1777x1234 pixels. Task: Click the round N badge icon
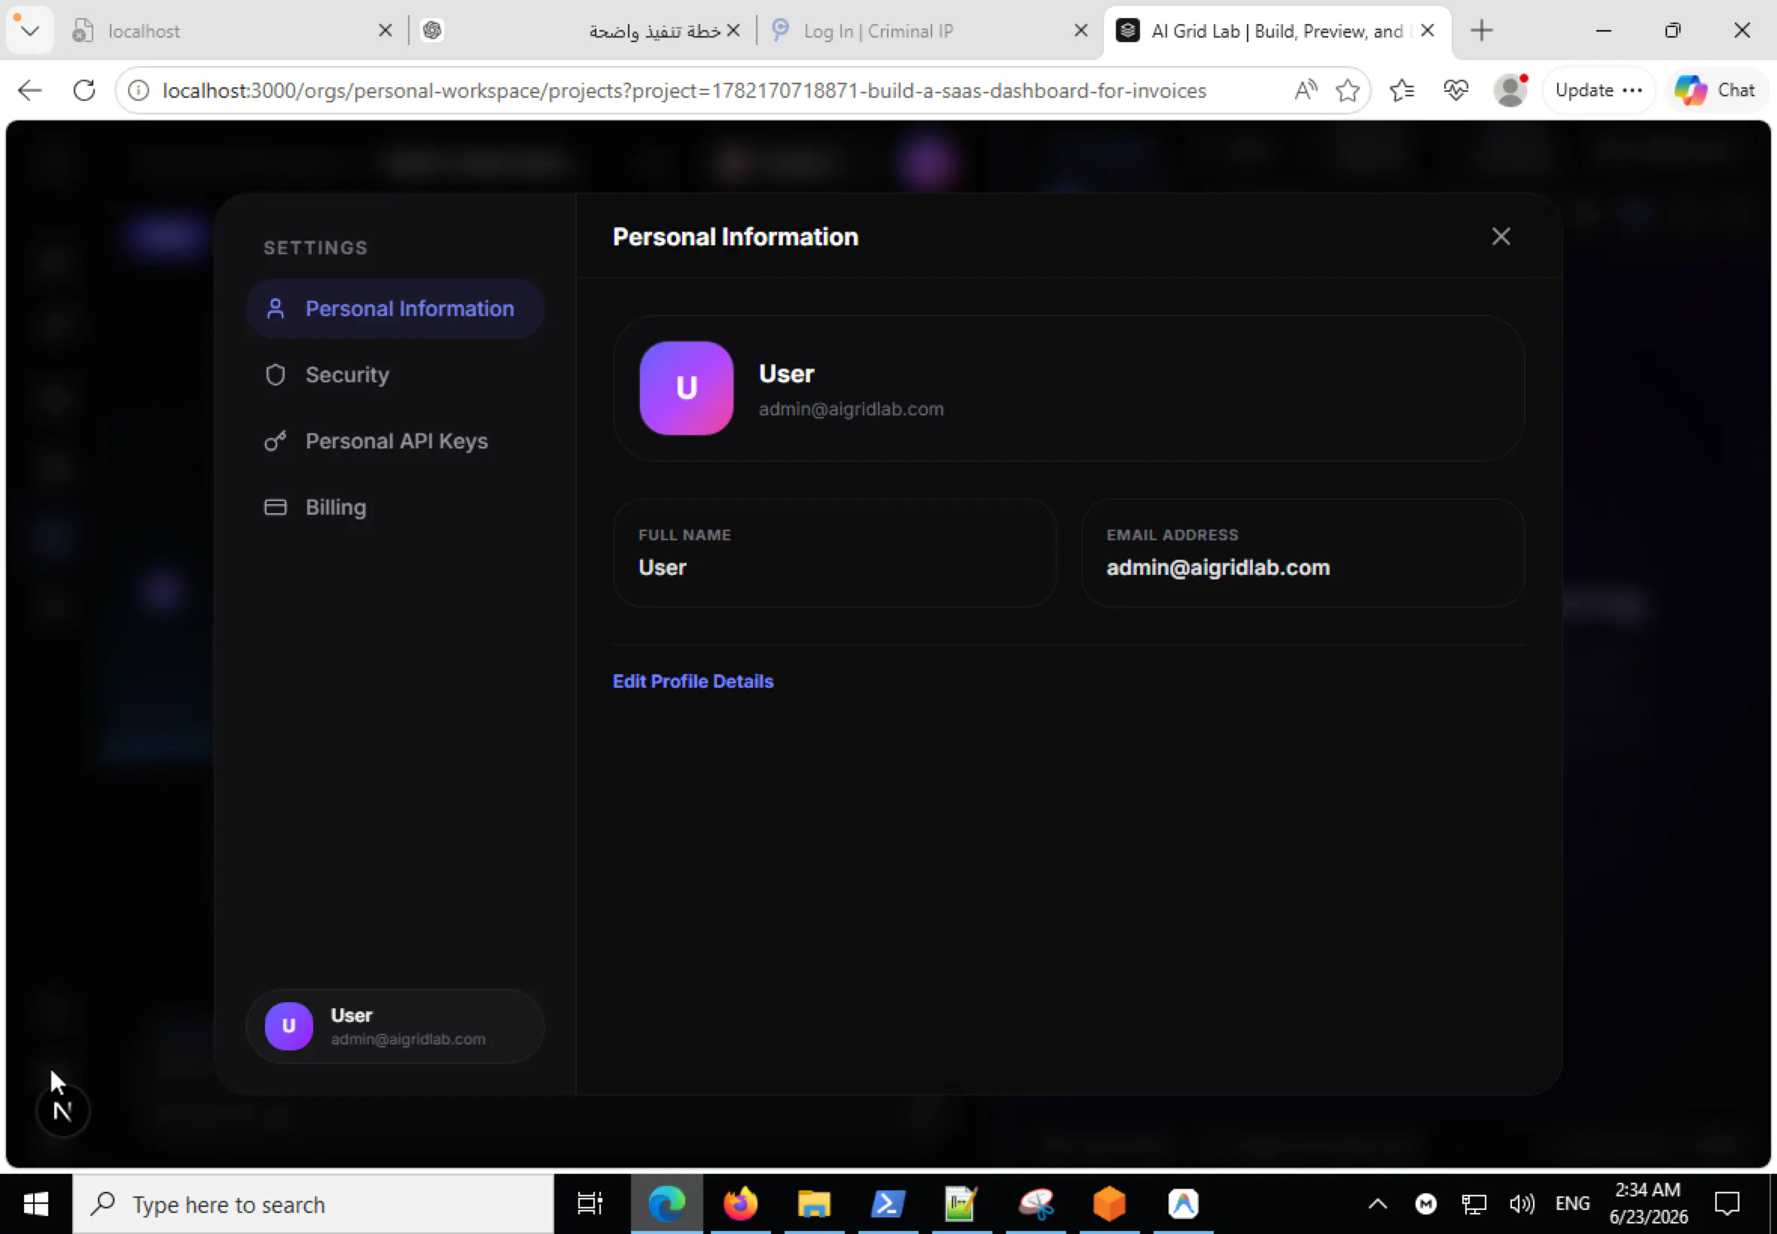[x=62, y=1111]
